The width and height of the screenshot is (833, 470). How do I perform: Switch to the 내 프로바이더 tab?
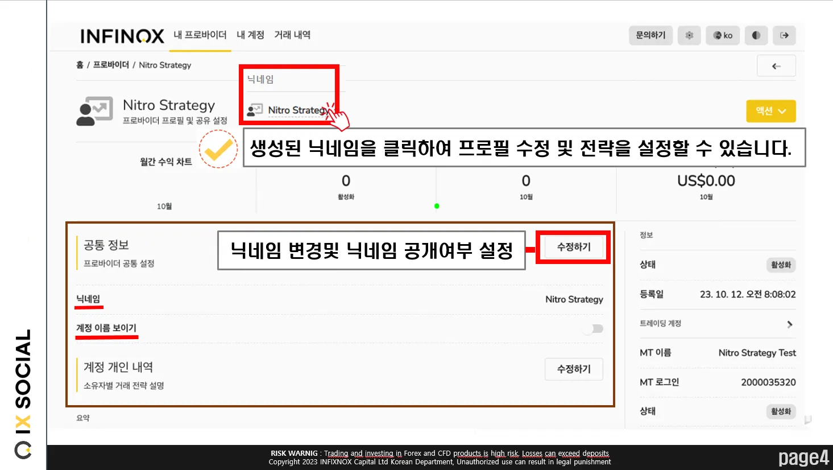coord(200,35)
